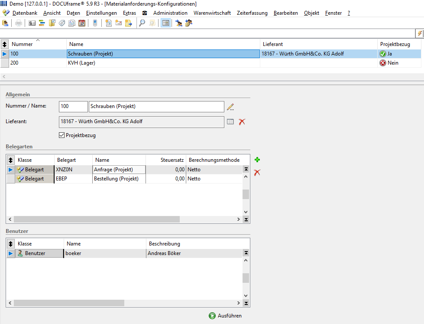Click the Nein cell in the KVH row
This screenshot has height=324, width=424.
pos(399,63)
